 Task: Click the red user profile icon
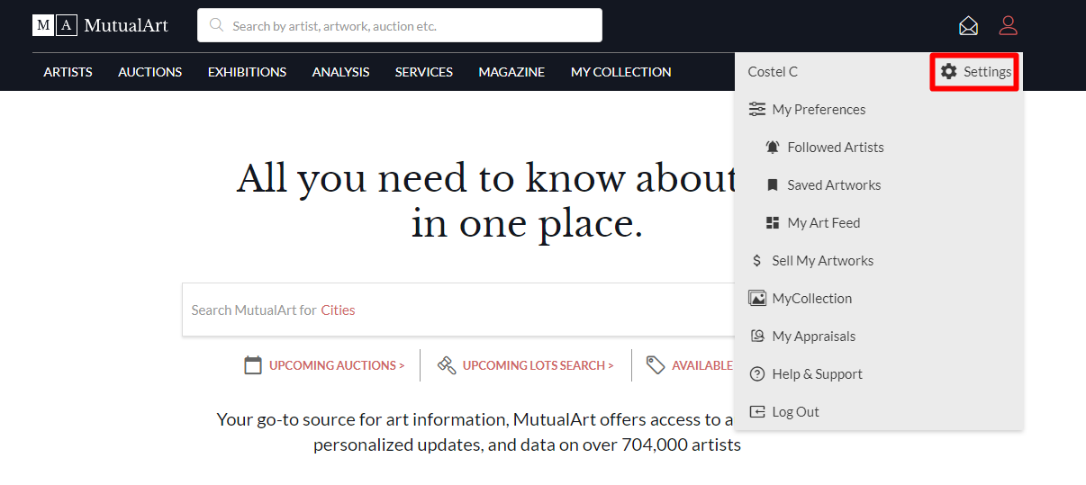pyautogui.click(x=1008, y=26)
